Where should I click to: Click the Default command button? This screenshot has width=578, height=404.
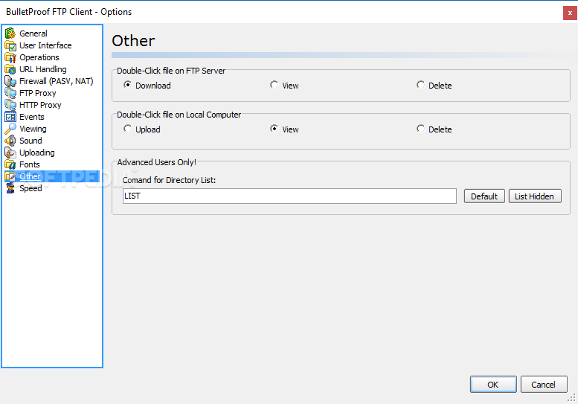coord(484,196)
